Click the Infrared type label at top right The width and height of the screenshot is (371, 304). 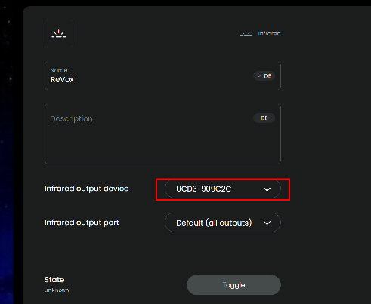pyautogui.click(x=269, y=33)
